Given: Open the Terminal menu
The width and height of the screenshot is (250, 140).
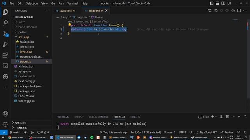Looking at the screenshot, I should coord(73,3).
